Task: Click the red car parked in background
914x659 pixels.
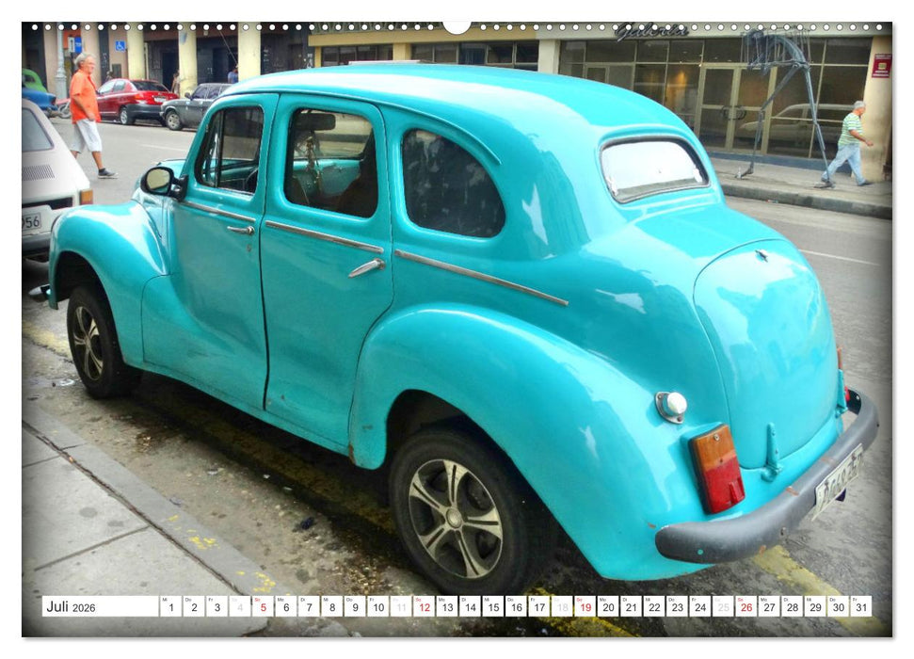Action: tap(134, 99)
